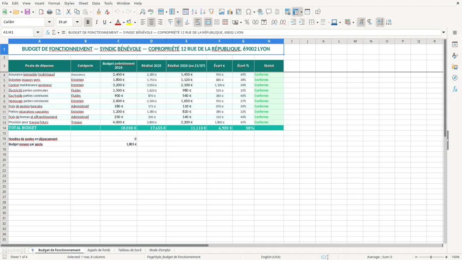Open sidebar Styles panel icon
This screenshot has width=462, height=260.
(x=455, y=55)
